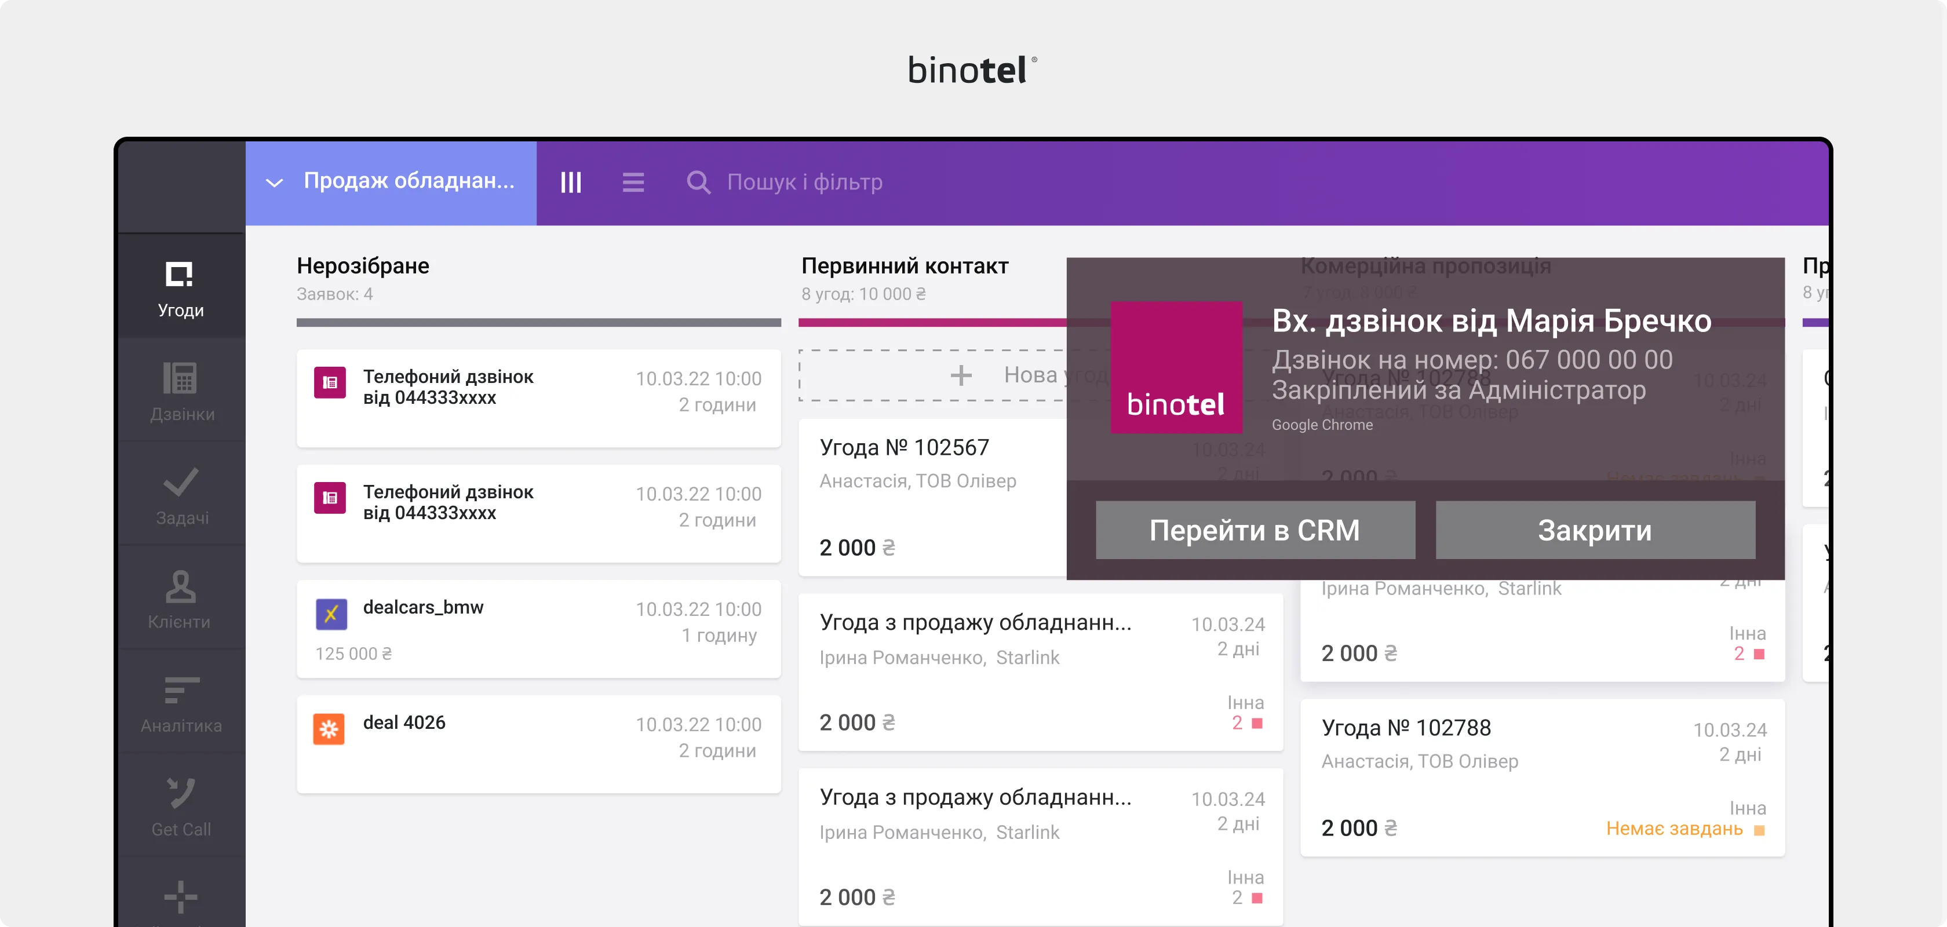Click the orange square beside Немає завдань
The height and width of the screenshot is (927, 1947).
[1759, 830]
